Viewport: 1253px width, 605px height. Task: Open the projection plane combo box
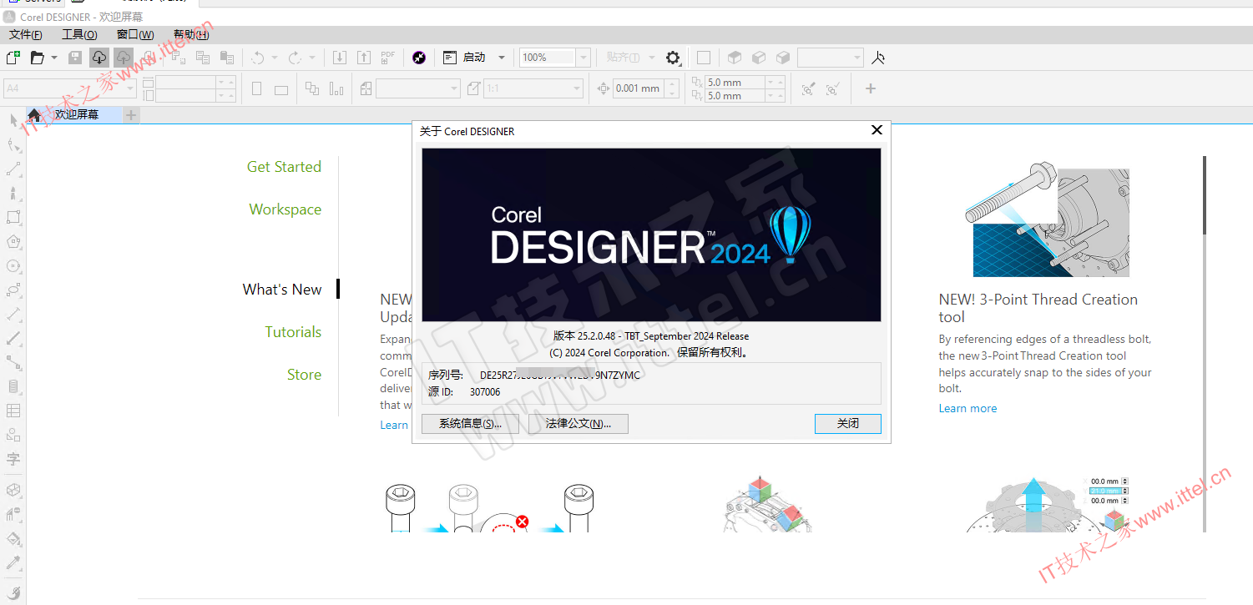click(x=830, y=58)
